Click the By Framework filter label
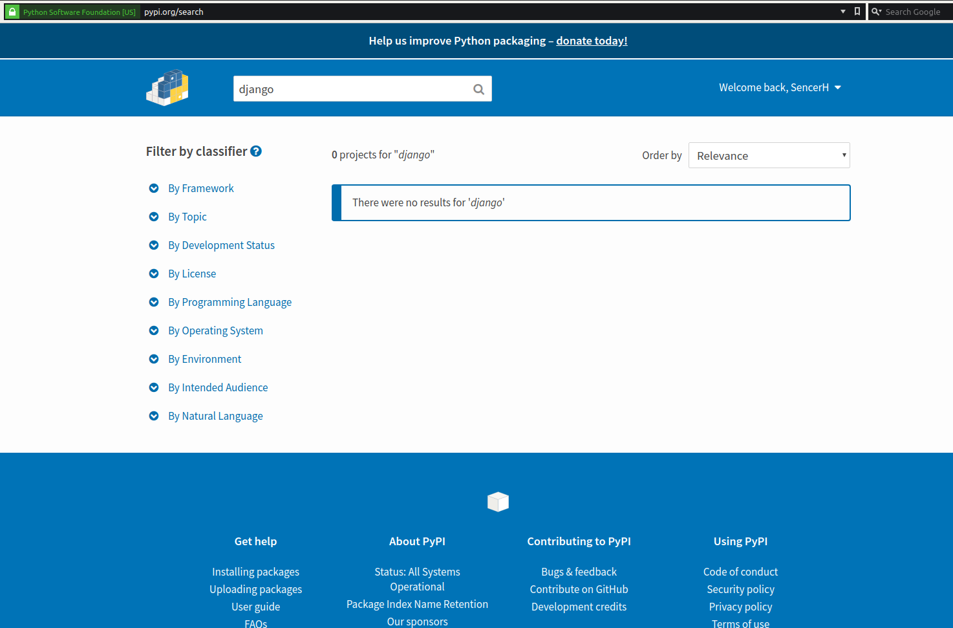This screenshot has height=628, width=953. point(201,188)
